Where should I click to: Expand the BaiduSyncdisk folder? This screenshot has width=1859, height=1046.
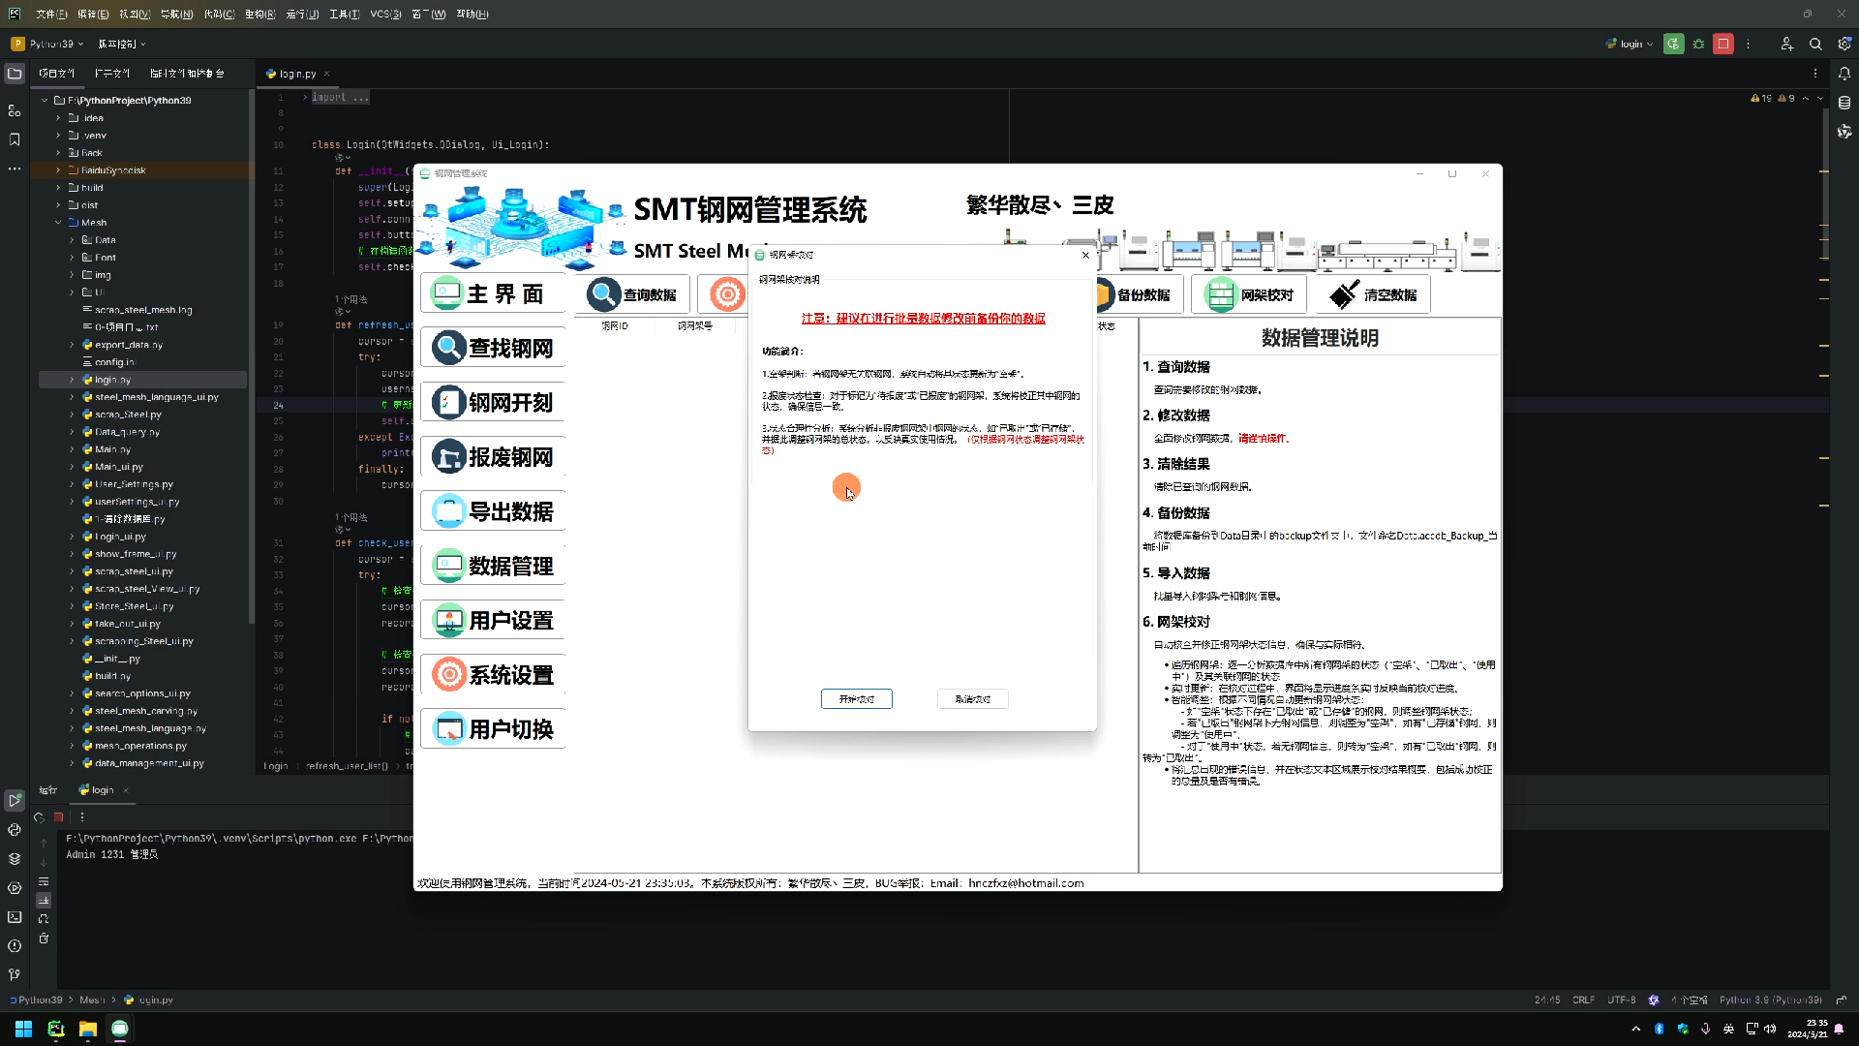tap(58, 169)
